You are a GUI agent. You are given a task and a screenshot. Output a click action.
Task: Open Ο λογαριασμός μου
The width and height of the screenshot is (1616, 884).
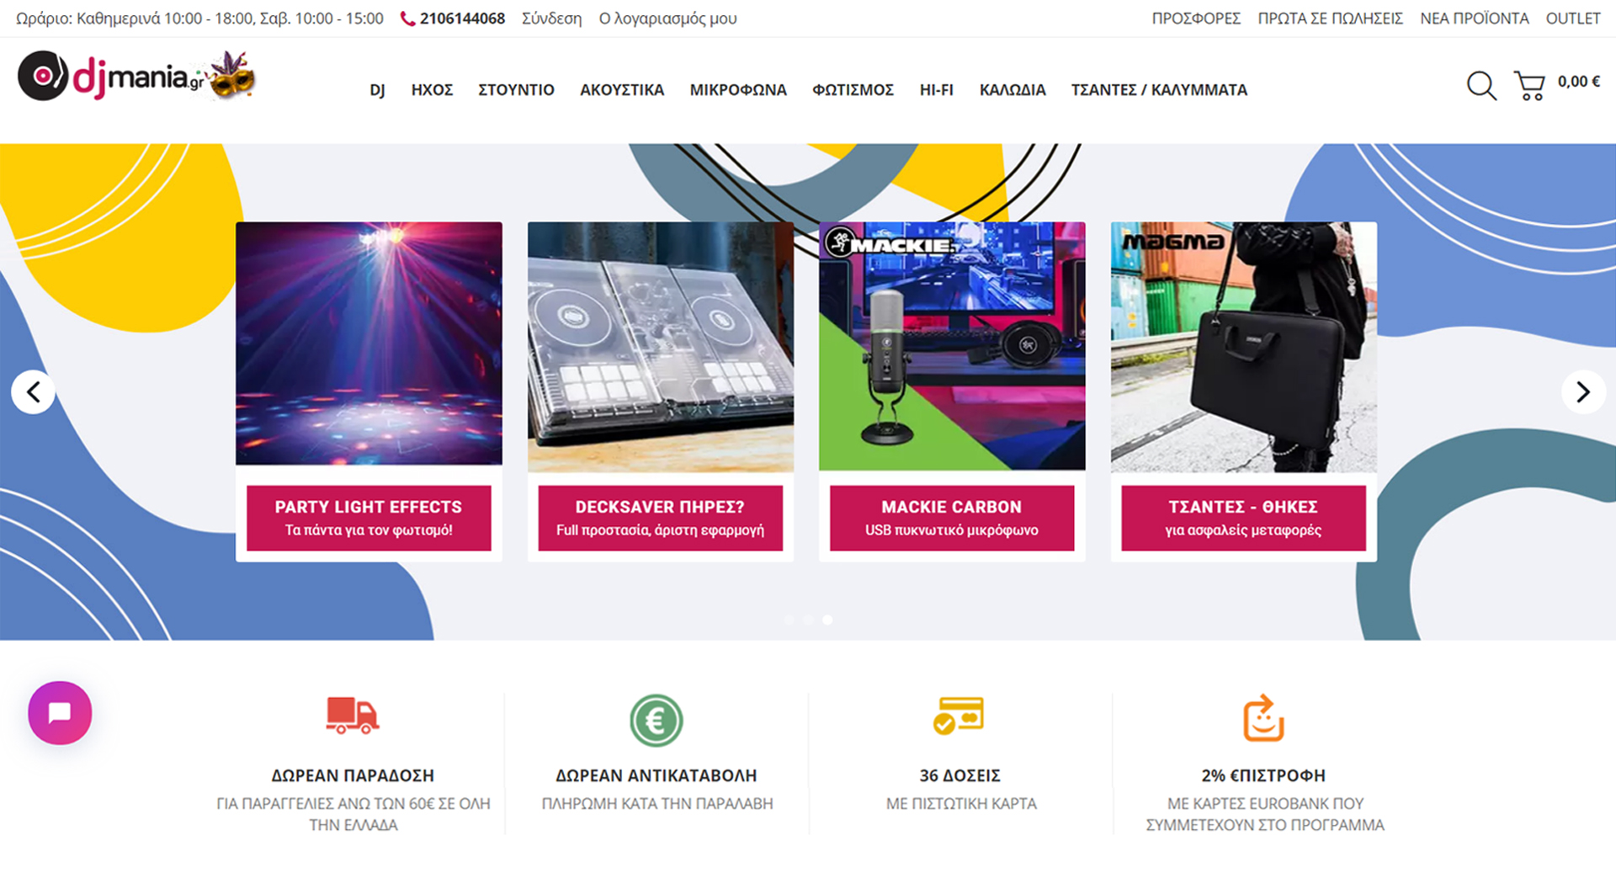click(668, 18)
